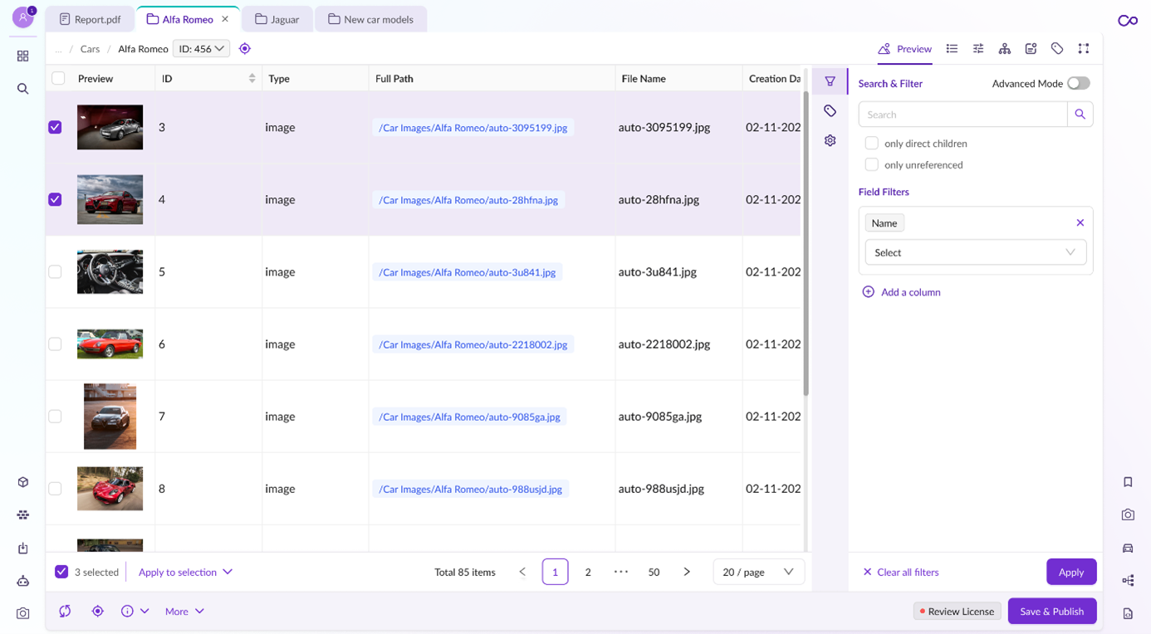The image size is (1151, 634).
Task: Click the bookmark icon on the right edge
Action: 1128,481
